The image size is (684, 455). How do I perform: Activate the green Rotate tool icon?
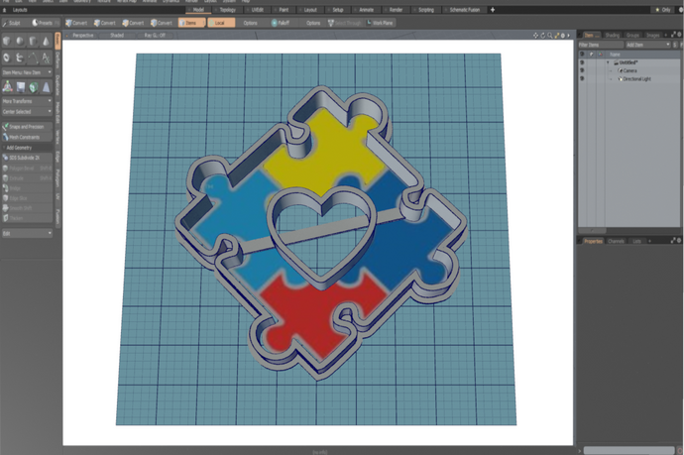point(33,87)
